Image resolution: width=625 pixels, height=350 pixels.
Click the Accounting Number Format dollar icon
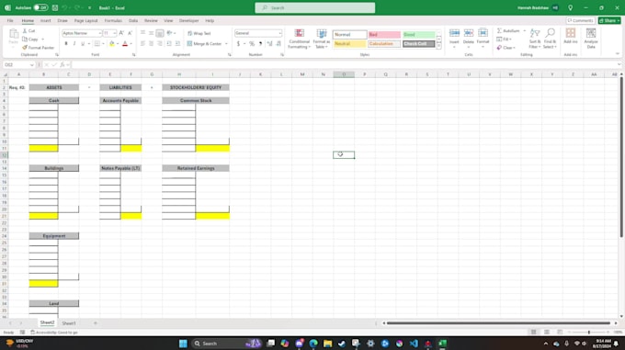238,43
